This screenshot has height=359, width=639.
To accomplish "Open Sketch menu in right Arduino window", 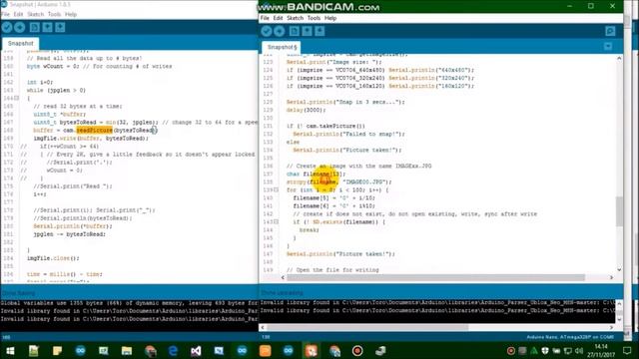I will pyautogui.click(x=296, y=18).
